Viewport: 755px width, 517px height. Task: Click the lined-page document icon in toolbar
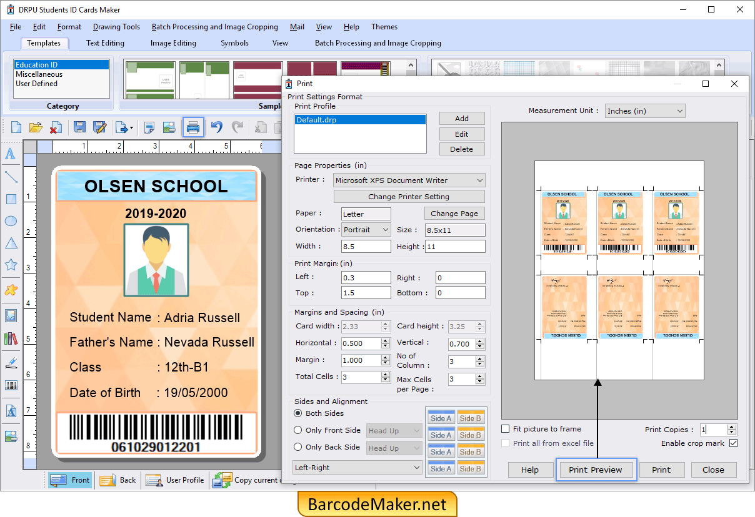pos(149,127)
